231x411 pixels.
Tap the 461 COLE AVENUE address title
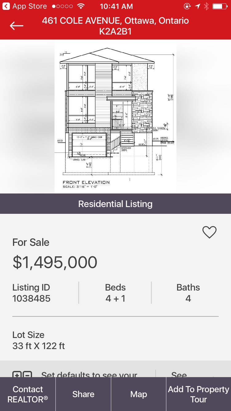(x=115, y=26)
